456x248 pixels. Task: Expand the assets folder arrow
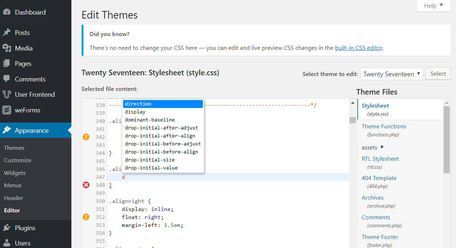[x=382, y=147]
